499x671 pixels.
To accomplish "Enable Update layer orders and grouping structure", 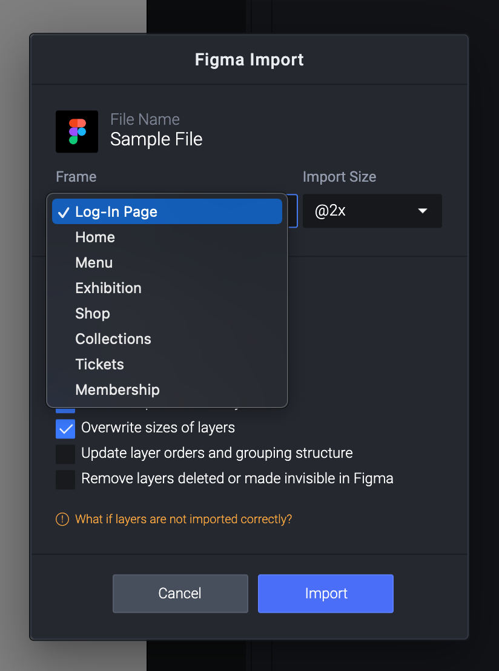I will click(x=65, y=454).
